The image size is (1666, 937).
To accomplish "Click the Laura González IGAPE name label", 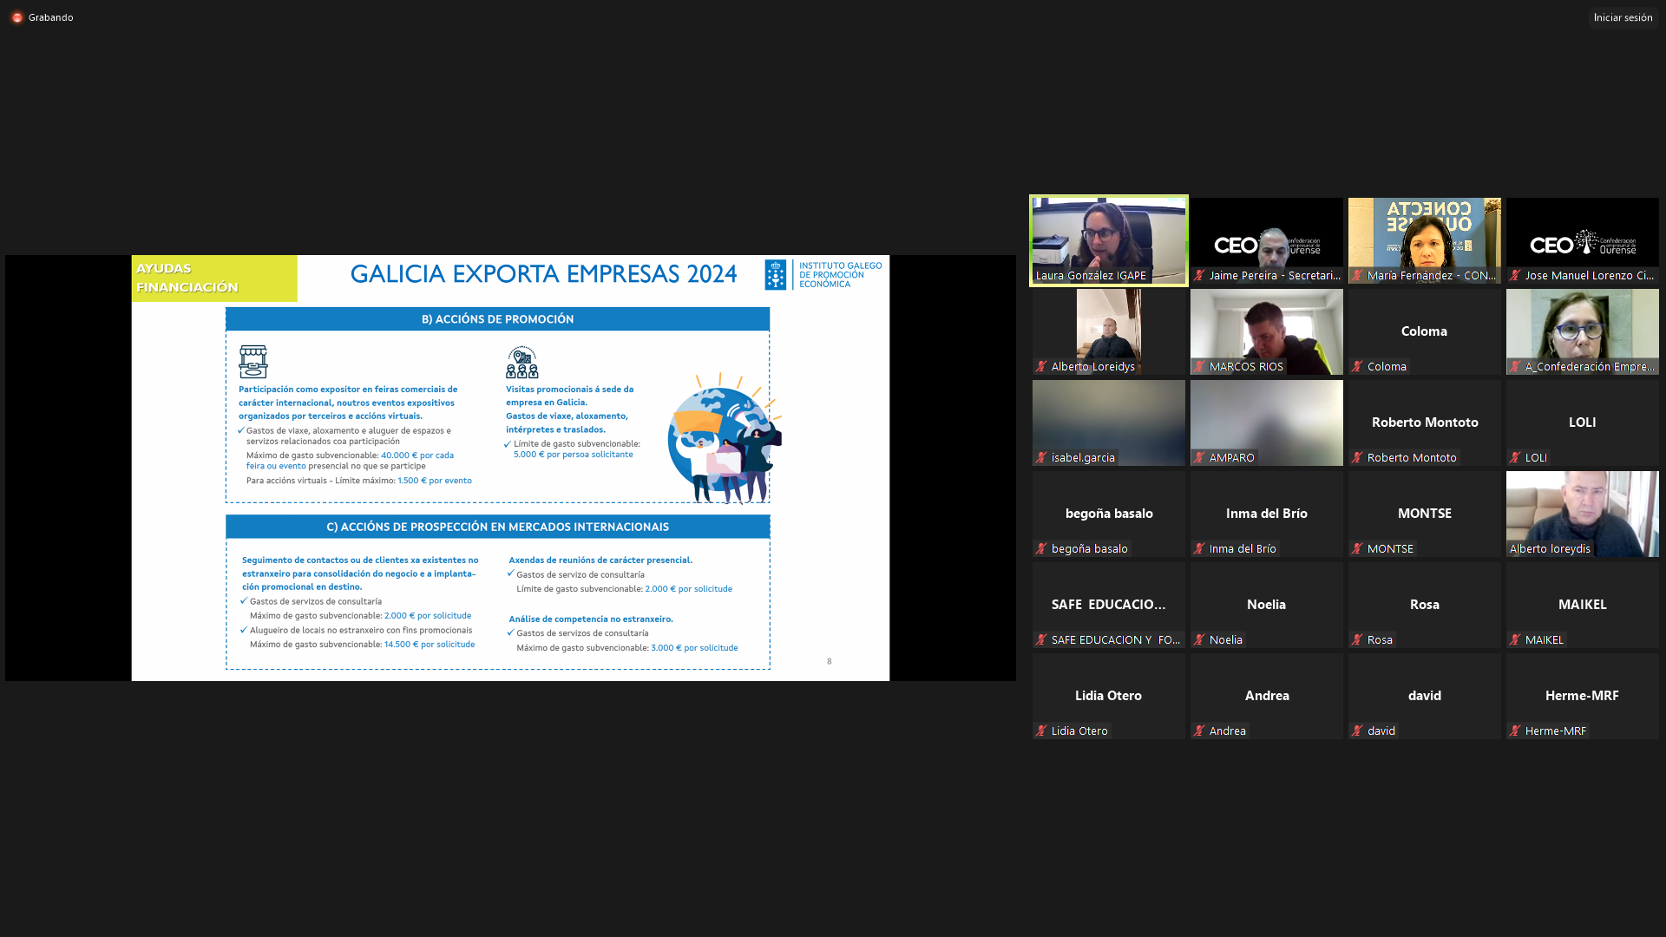I will pyautogui.click(x=1091, y=276).
